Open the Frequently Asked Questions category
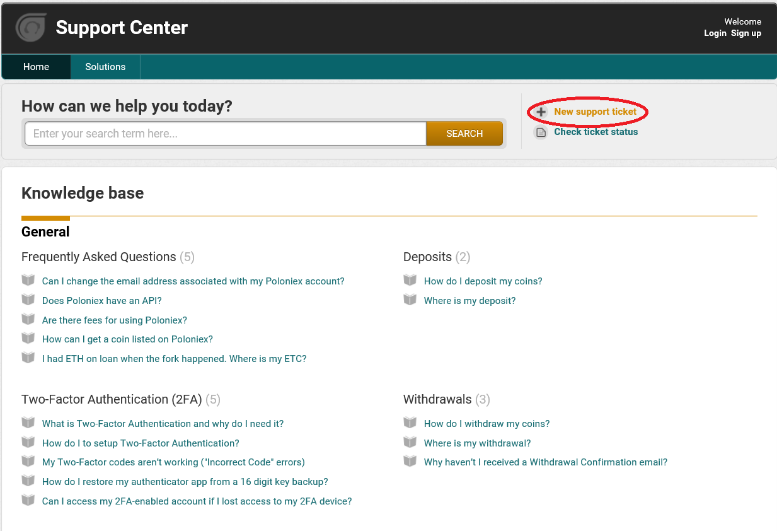The width and height of the screenshot is (777, 531). coord(99,257)
